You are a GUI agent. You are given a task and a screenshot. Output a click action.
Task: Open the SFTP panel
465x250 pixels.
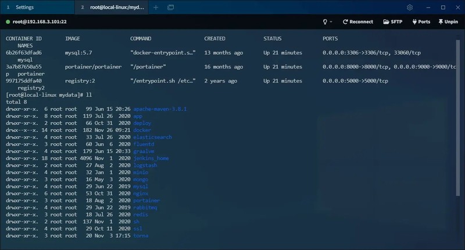[x=393, y=22]
